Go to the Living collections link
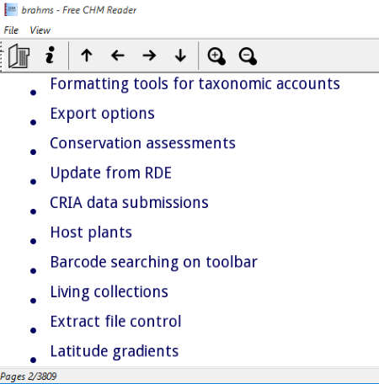Screen dimensions: 379x384 pos(109,292)
